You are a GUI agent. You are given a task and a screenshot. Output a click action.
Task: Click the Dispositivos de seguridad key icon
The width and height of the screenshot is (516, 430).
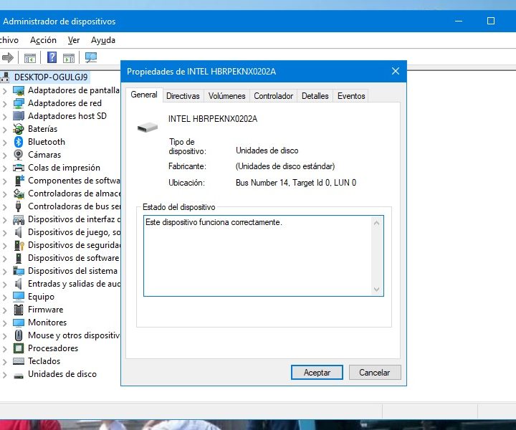[19, 245]
